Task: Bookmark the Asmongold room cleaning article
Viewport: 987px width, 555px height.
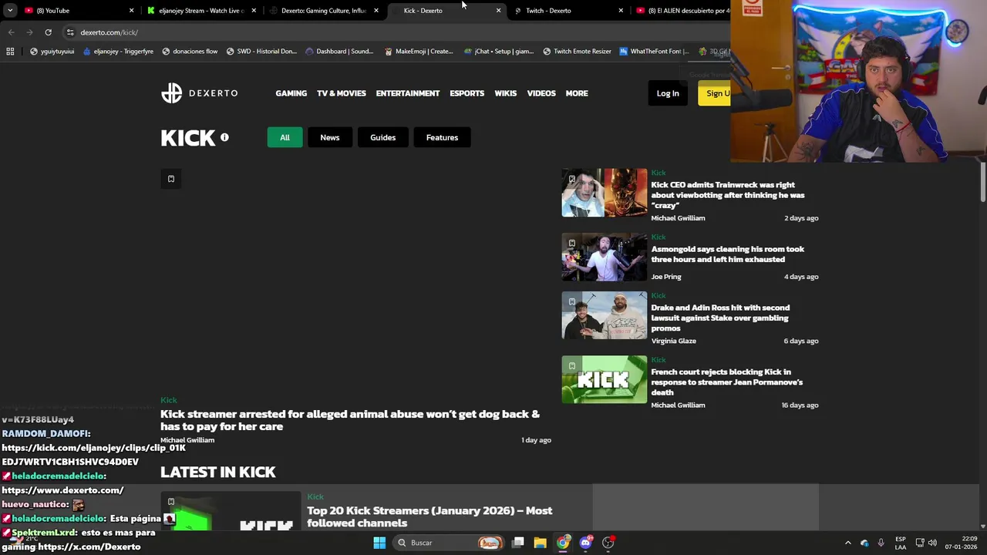Action: [571, 243]
